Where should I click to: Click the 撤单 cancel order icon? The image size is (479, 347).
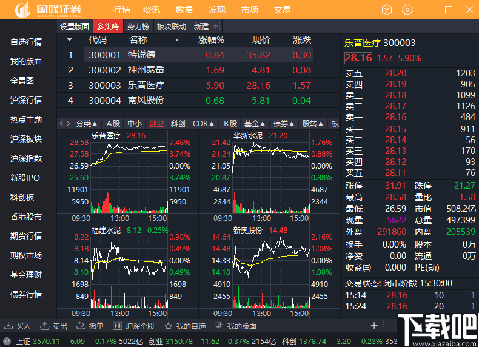pyautogui.click(x=81, y=326)
